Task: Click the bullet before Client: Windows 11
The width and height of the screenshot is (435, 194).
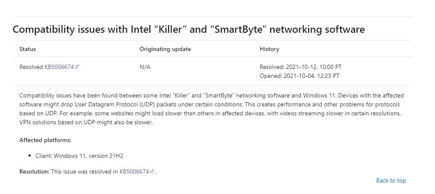Action: (30, 156)
